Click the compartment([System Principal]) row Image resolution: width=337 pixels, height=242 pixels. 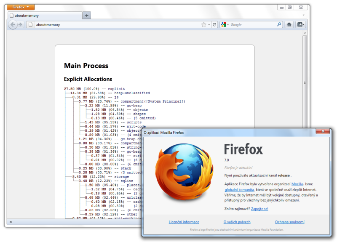tap(132, 101)
